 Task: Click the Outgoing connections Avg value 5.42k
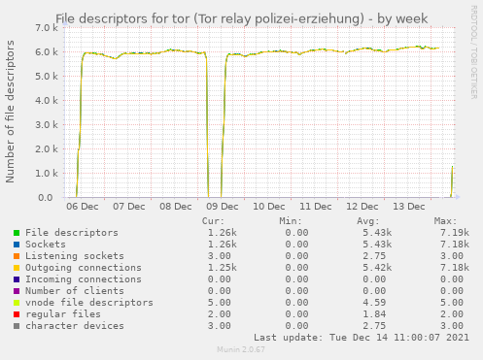coord(377,268)
